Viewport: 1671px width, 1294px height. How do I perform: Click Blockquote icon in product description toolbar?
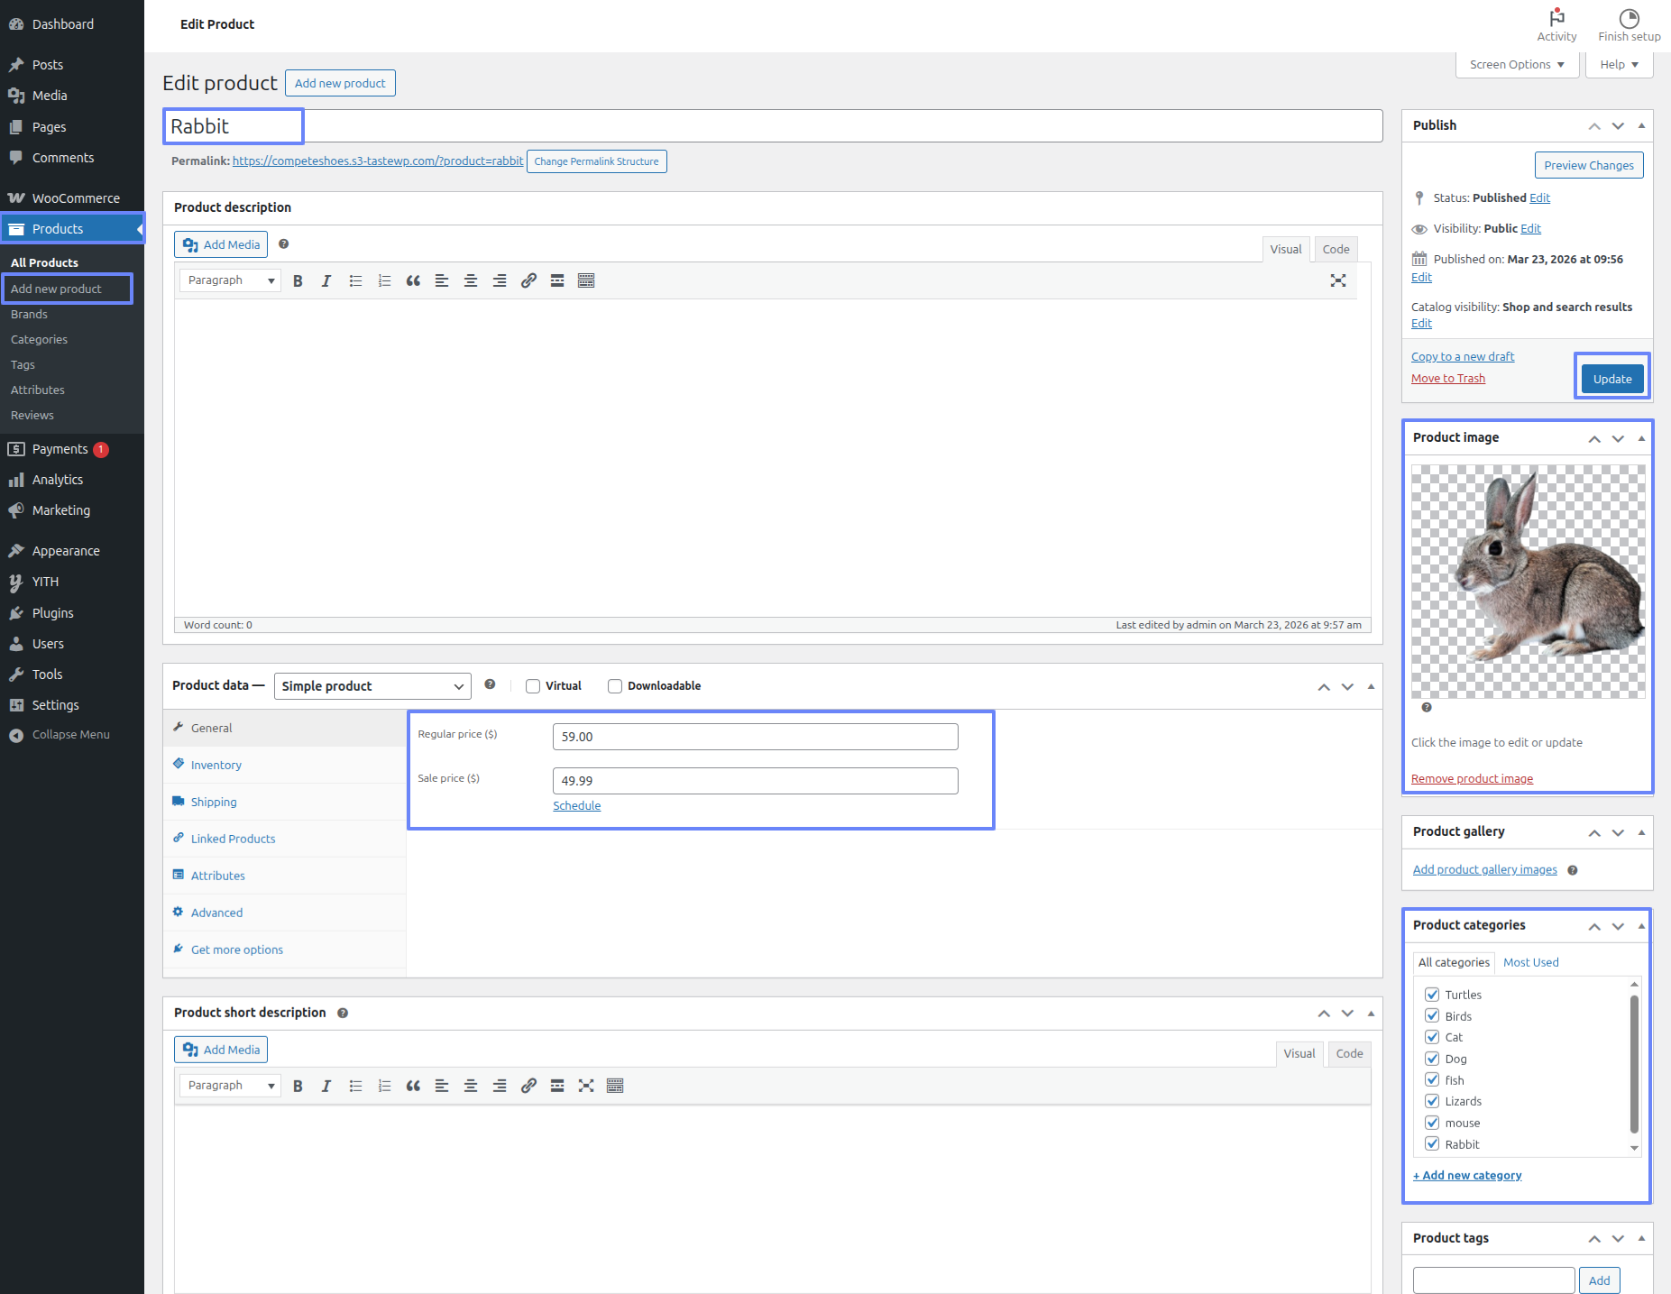[413, 281]
